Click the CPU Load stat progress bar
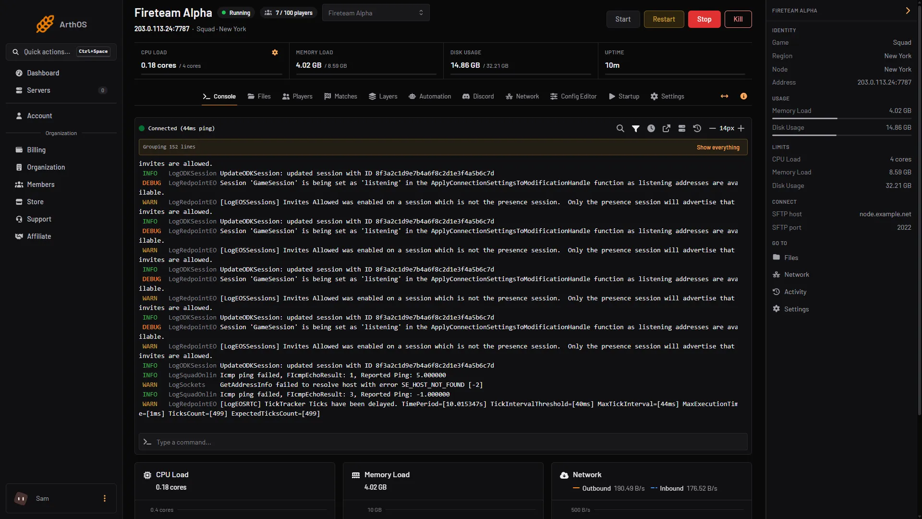This screenshot has width=922, height=519. [x=211, y=74]
